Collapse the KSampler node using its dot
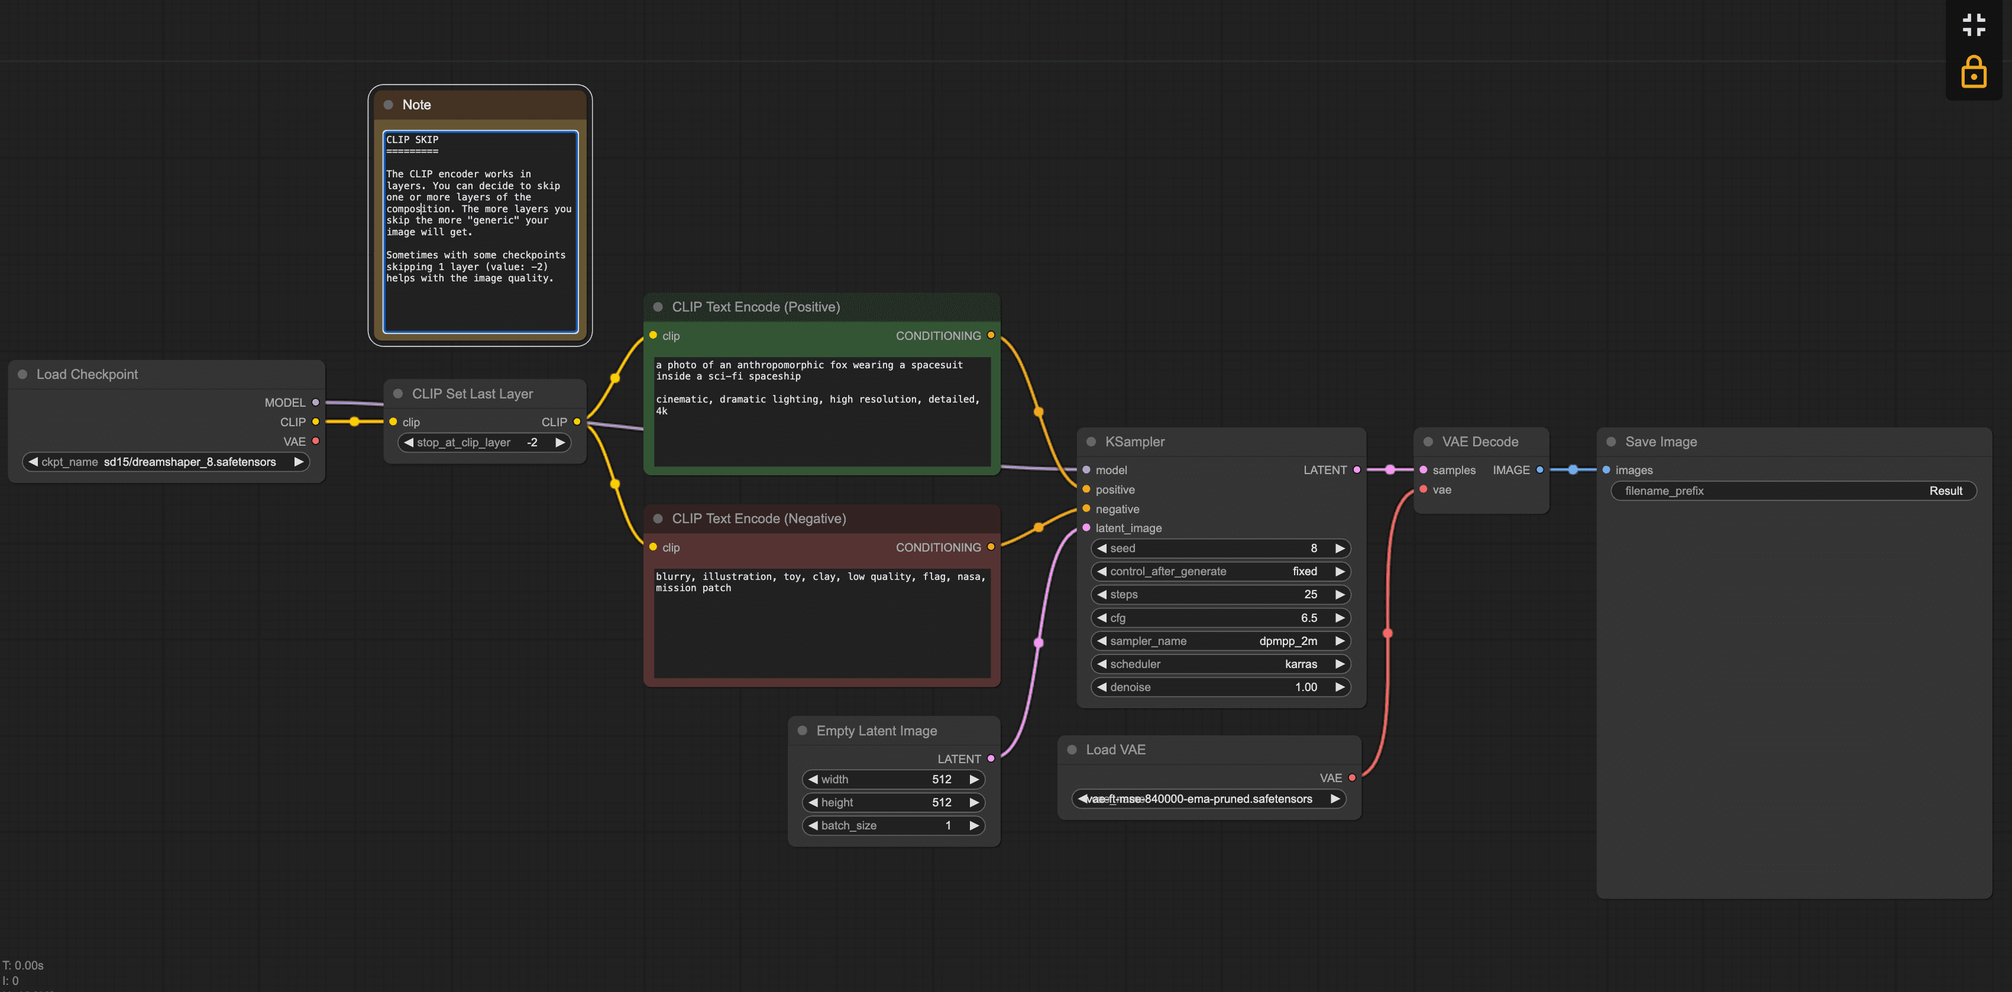The image size is (2012, 992). coord(1091,442)
